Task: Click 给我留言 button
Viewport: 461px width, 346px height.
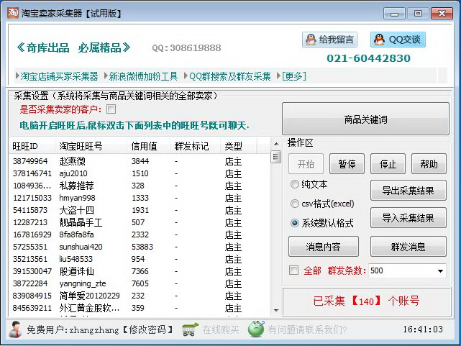Action: [329, 40]
